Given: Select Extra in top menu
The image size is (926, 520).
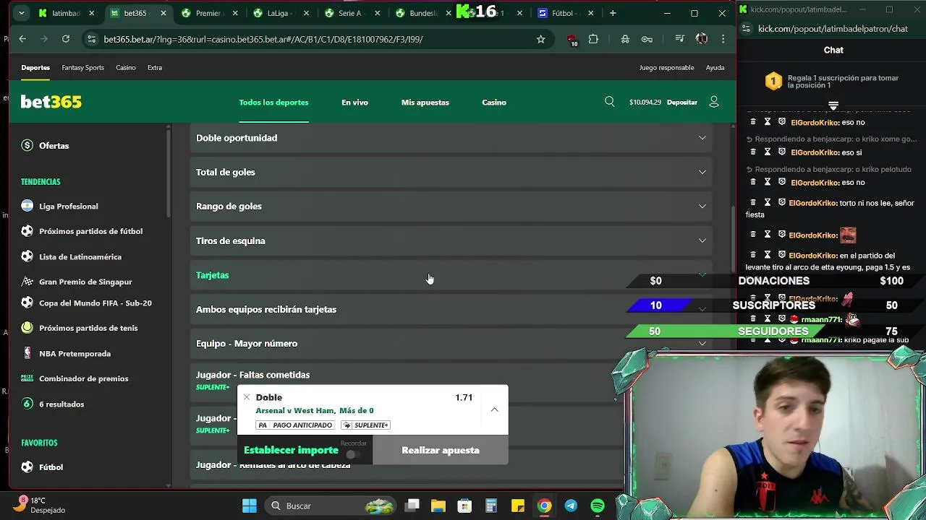Looking at the screenshot, I should point(155,68).
